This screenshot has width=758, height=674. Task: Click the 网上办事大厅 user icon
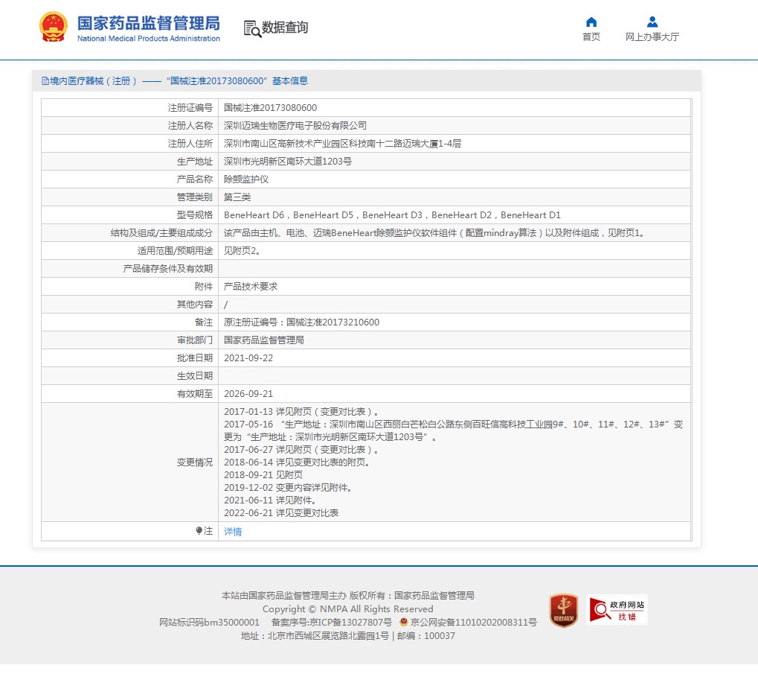[652, 22]
